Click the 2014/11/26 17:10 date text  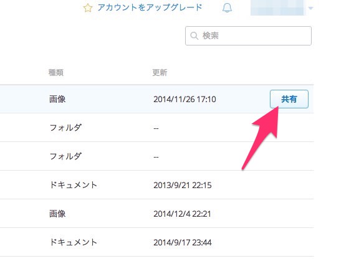(184, 99)
